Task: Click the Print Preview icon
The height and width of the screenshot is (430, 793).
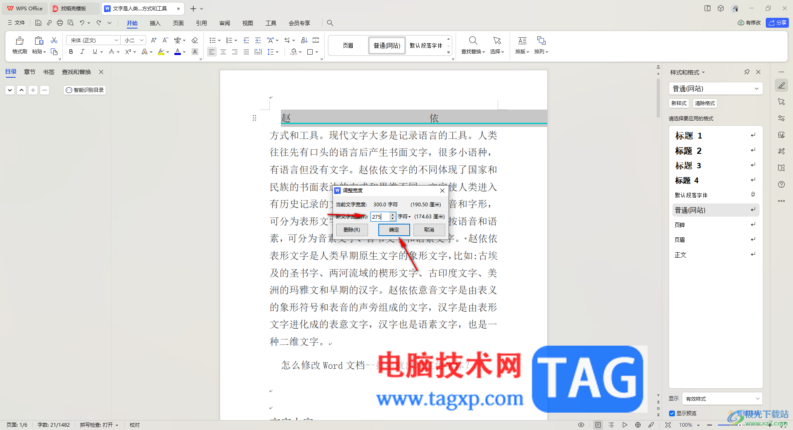Action: 71,23
